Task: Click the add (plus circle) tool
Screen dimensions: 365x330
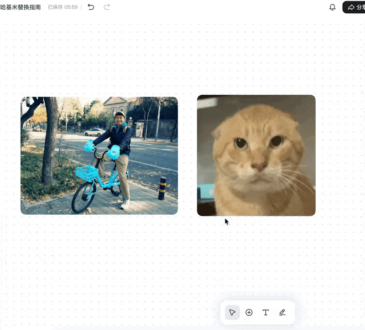Action: [x=249, y=312]
